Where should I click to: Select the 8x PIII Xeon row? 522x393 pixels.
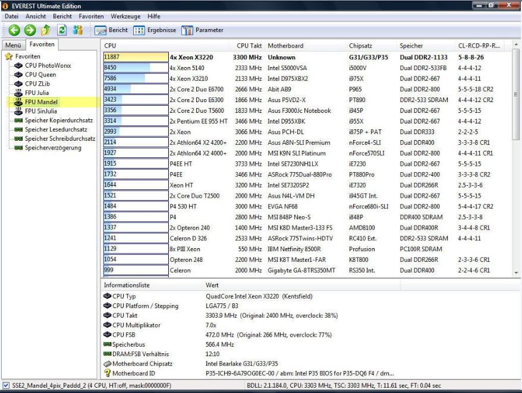click(306, 249)
